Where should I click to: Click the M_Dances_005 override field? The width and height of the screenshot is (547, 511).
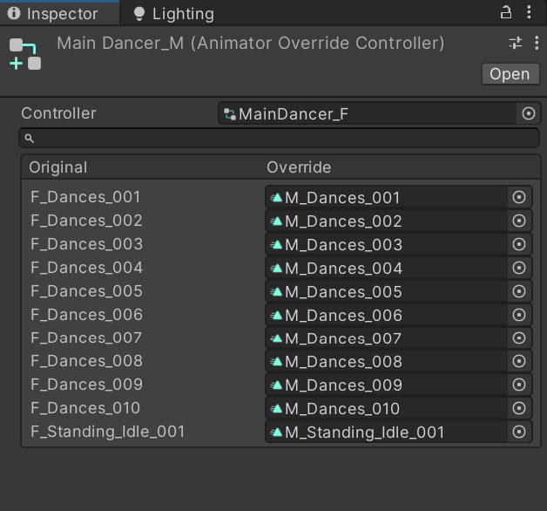pos(387,291)
